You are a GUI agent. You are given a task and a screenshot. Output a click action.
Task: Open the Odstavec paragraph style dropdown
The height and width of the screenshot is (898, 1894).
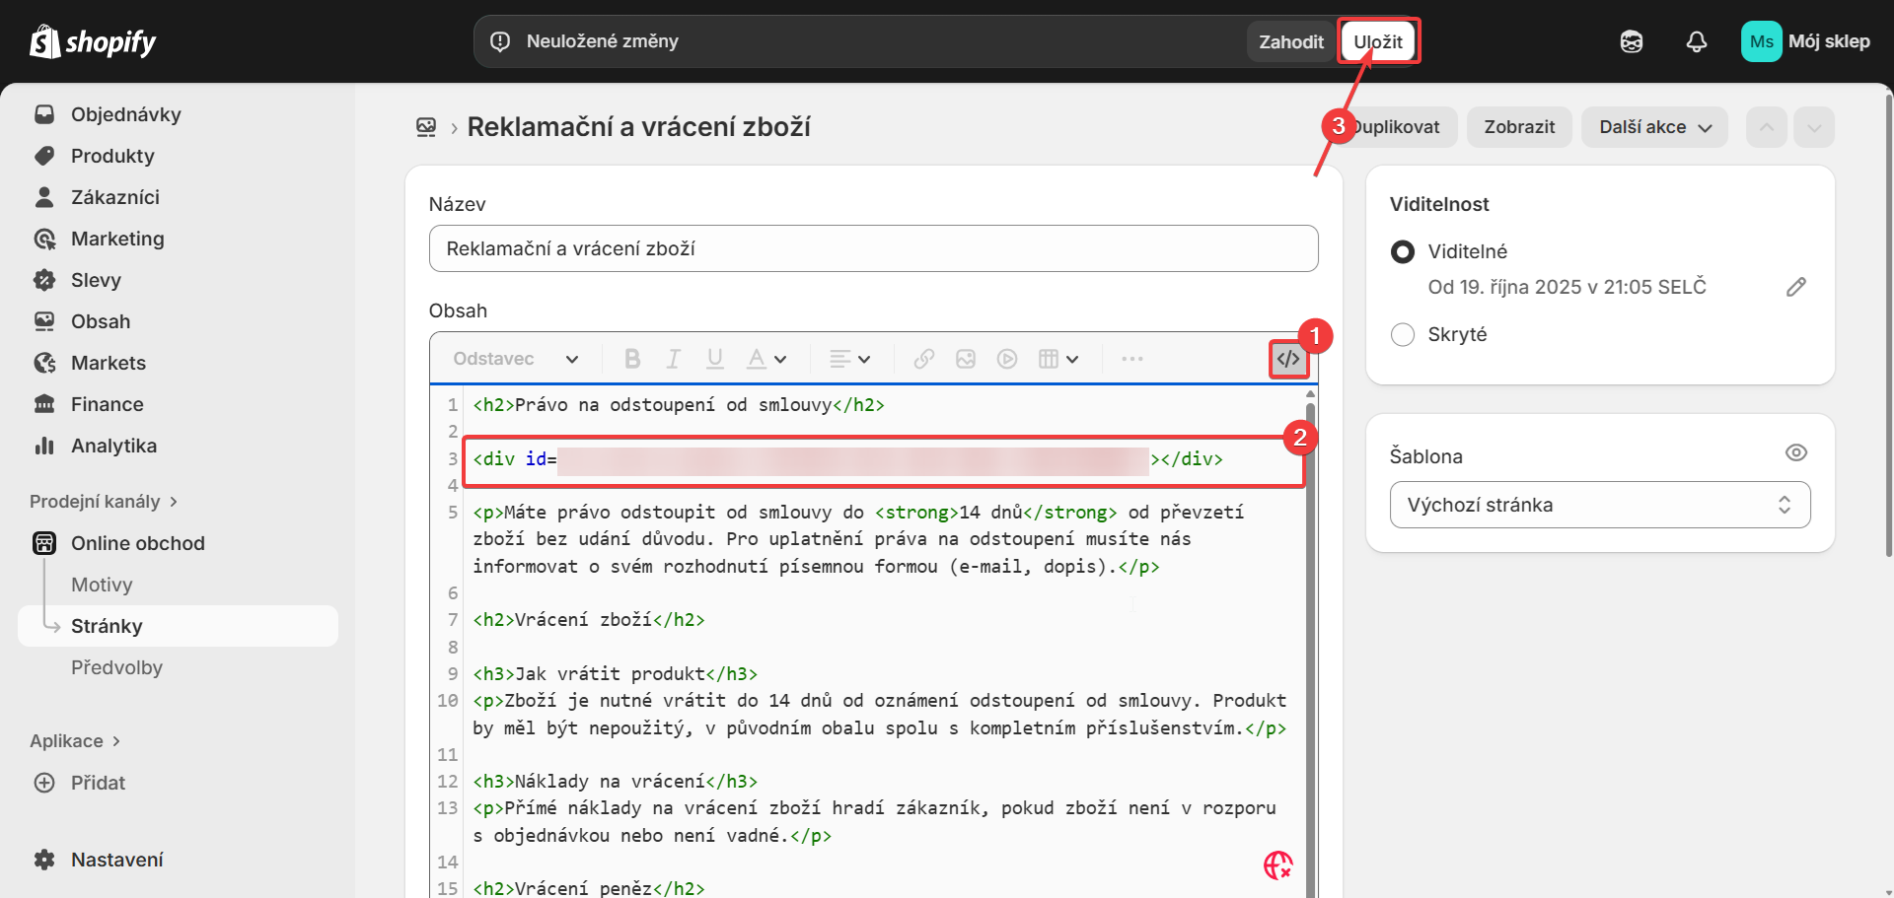(x=515, y=359)
